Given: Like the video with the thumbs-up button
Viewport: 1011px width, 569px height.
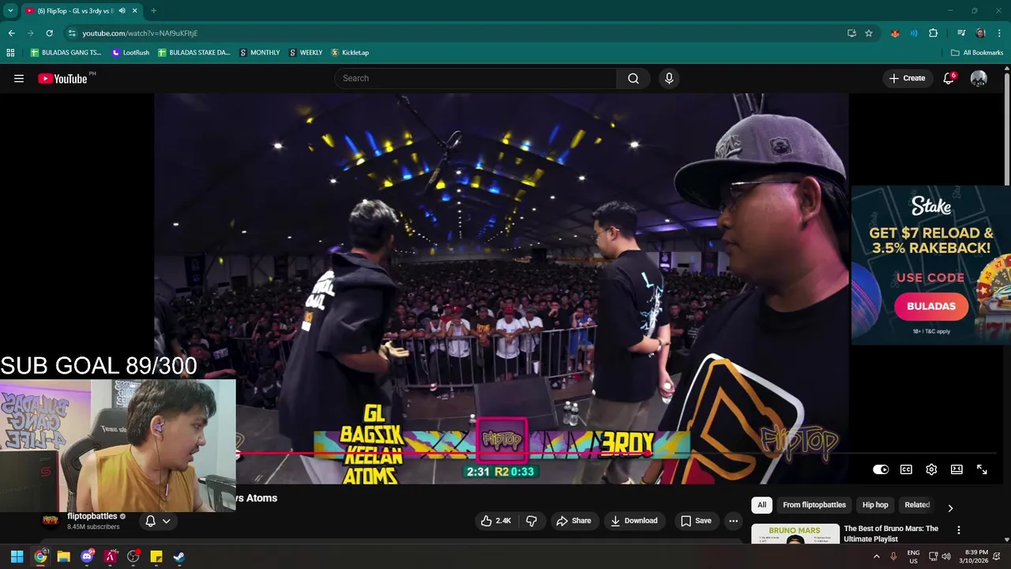Looking at the screenshot, I should tap(496, 521).
